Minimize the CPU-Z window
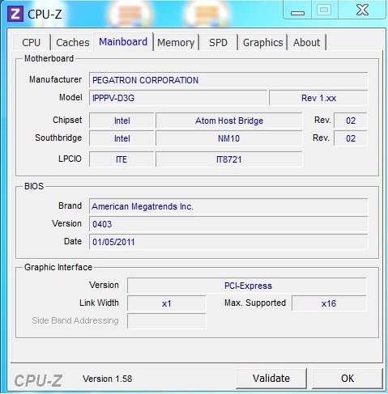Image resolution: width=388 pixels, height=394 pixels. pos(297,11)
